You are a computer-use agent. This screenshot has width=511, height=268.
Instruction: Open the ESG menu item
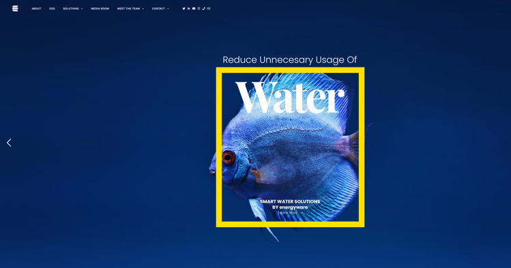pyautogui.click(x=52, y=8)
